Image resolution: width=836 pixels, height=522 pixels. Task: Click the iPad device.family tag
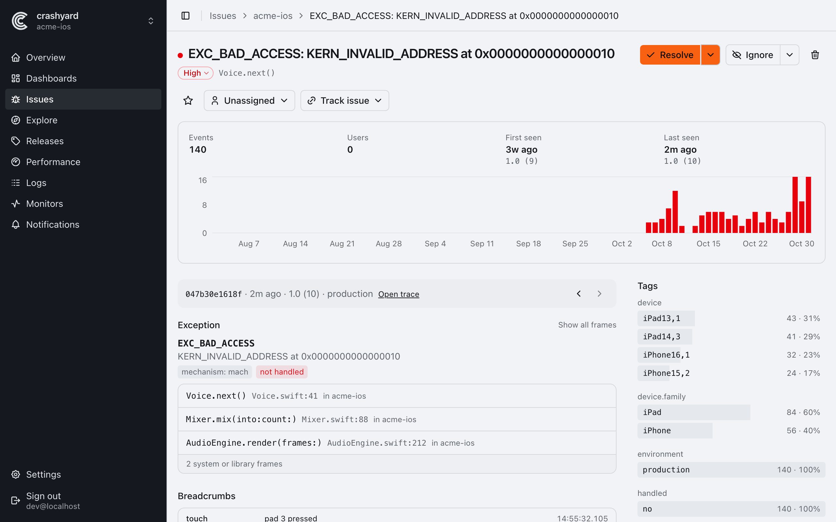pyautogui.click(x=731, y=412)
